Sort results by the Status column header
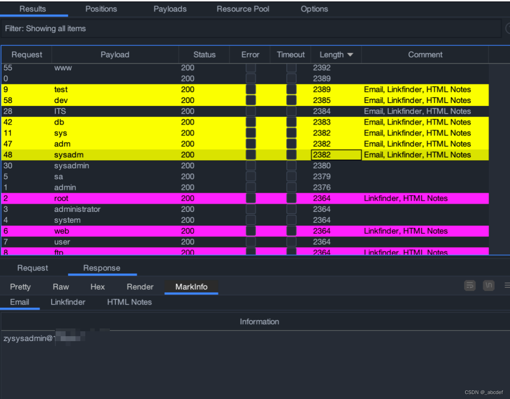 coord(204,55)
